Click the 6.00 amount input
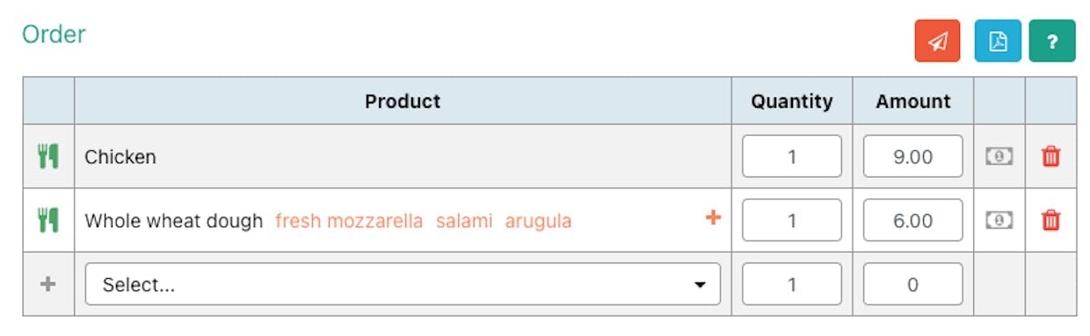 tap(913, 220)
